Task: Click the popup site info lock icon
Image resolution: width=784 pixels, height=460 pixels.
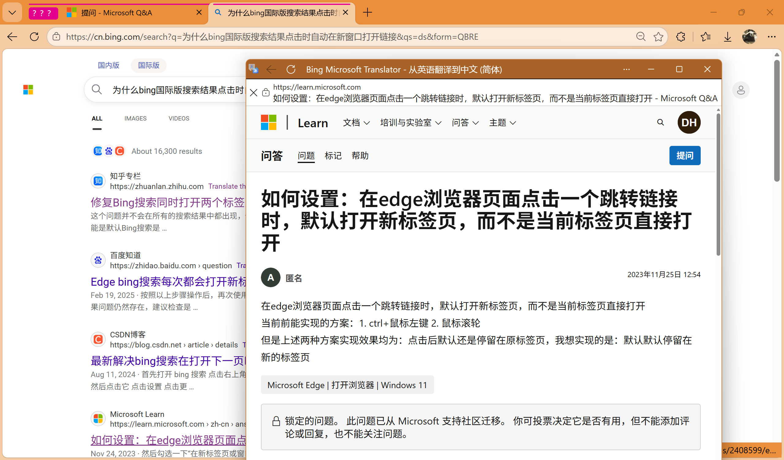Action: tap(266, 92)
